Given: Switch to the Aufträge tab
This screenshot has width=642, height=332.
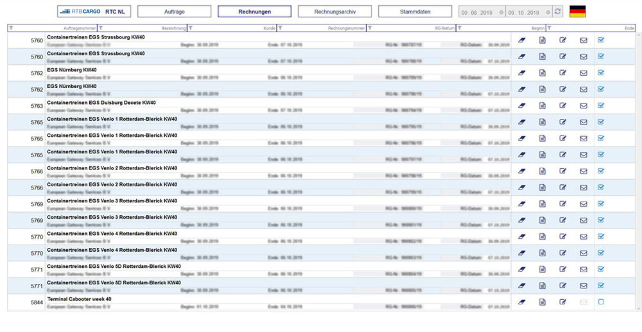Looking at the screenshot, I should 174,12.
